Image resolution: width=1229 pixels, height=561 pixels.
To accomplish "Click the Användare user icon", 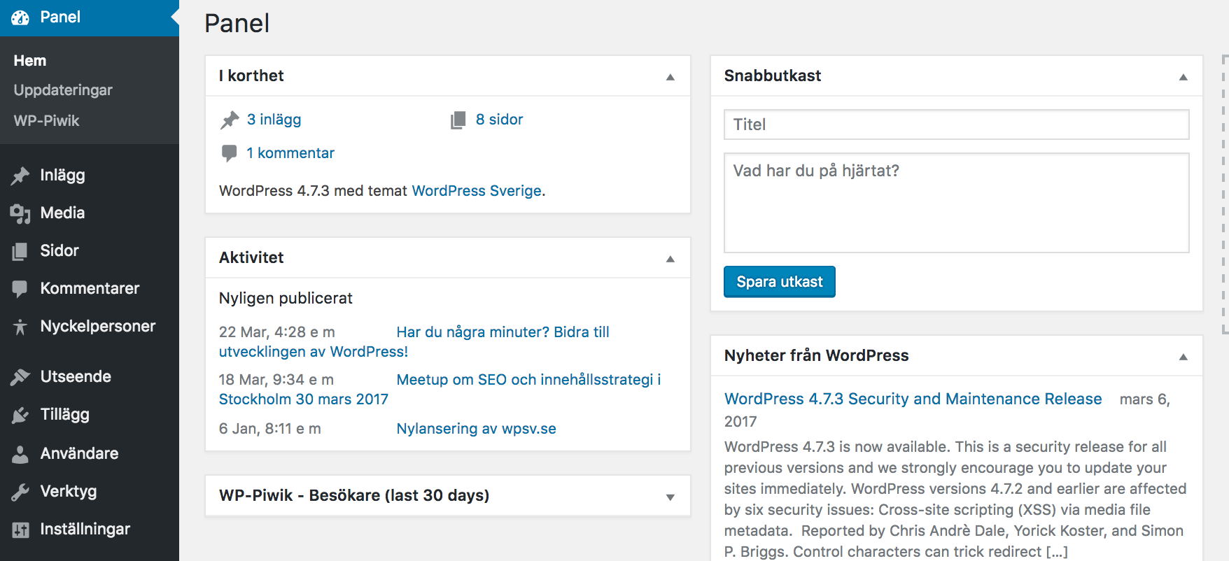I will click(x=20, y=454).
